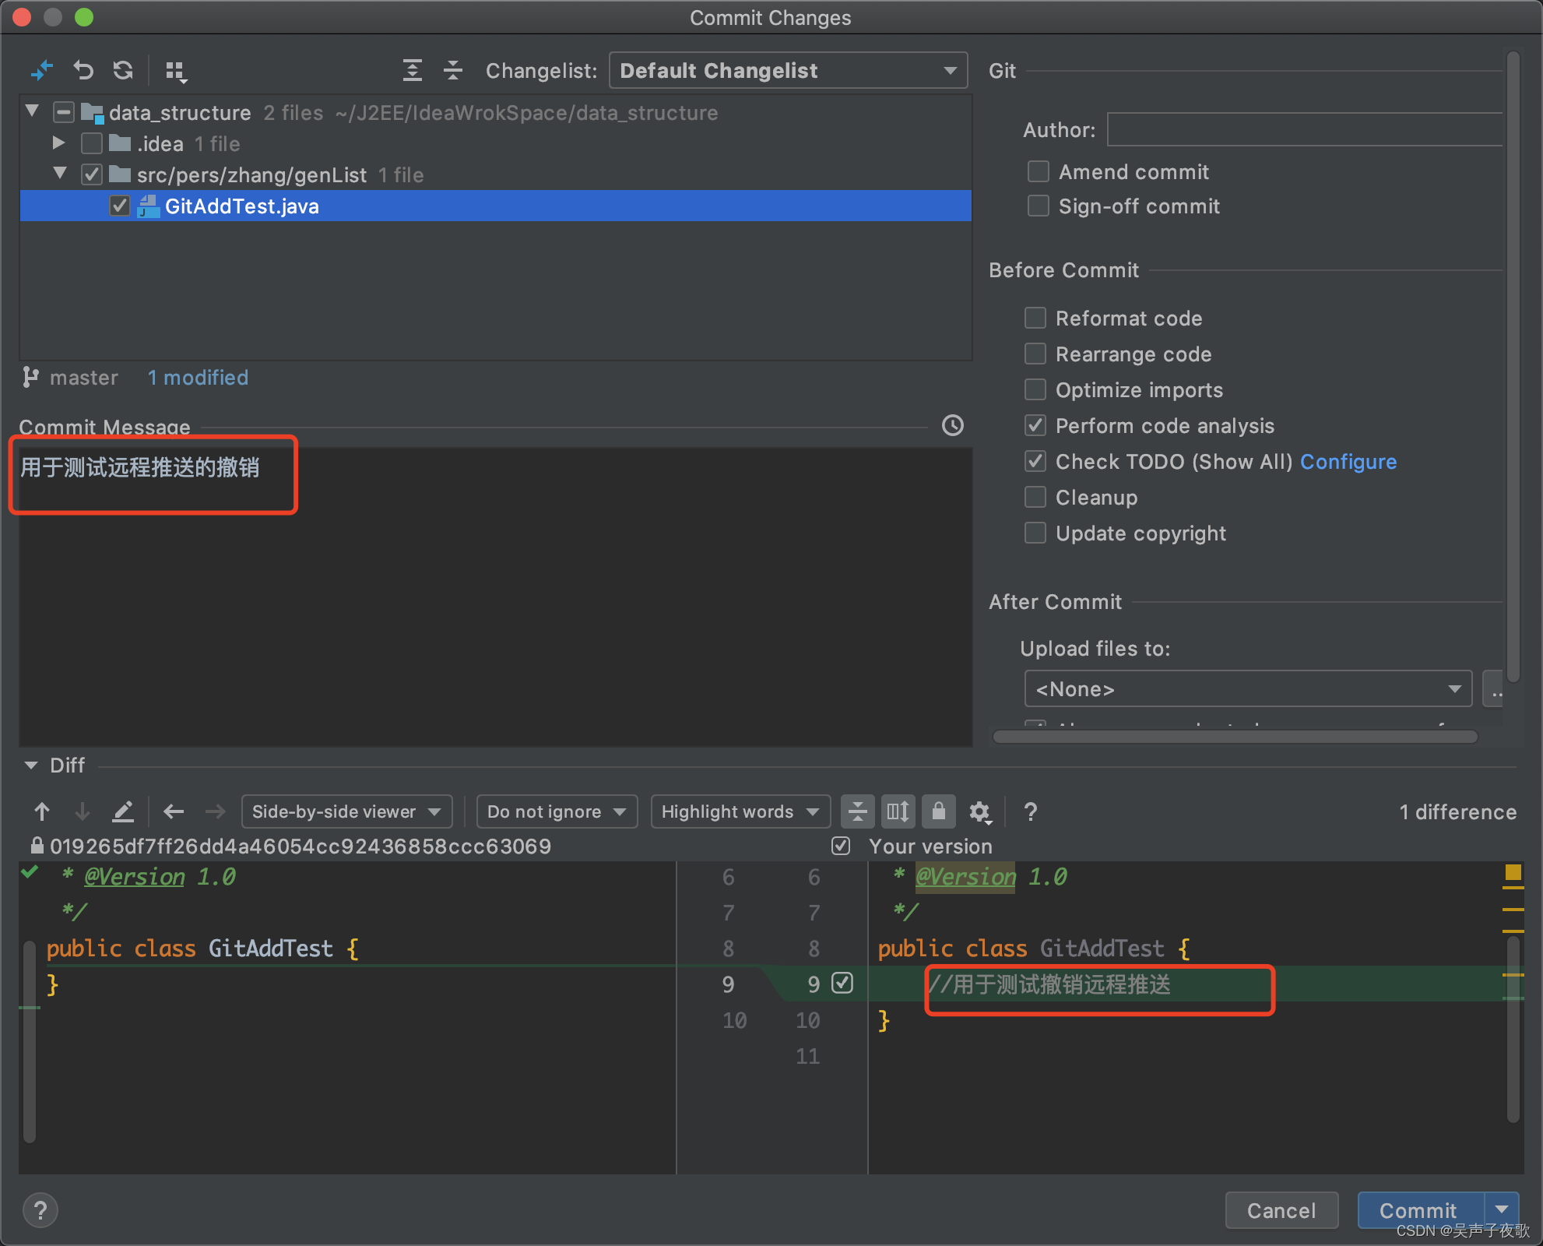Click the Rollback undo icon
The width and height of the screenshot is (1543, 1246).
83,70
